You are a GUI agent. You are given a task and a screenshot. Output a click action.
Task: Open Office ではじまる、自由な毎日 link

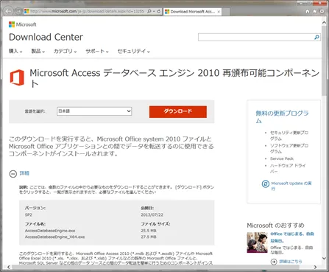pyautogui.click(x=292, y=237)
